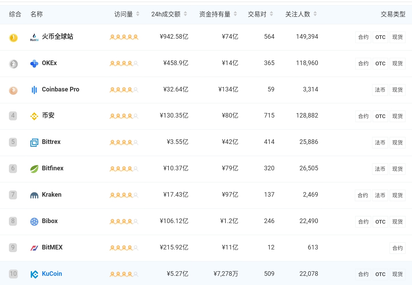Screen dimensions: 412x285
Task: Open the KuCoin exchange link
Action: [x=52, y=274]
